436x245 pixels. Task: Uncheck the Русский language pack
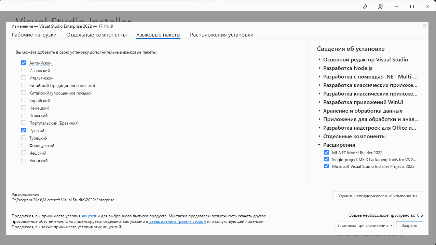click(x=24, y=130)
